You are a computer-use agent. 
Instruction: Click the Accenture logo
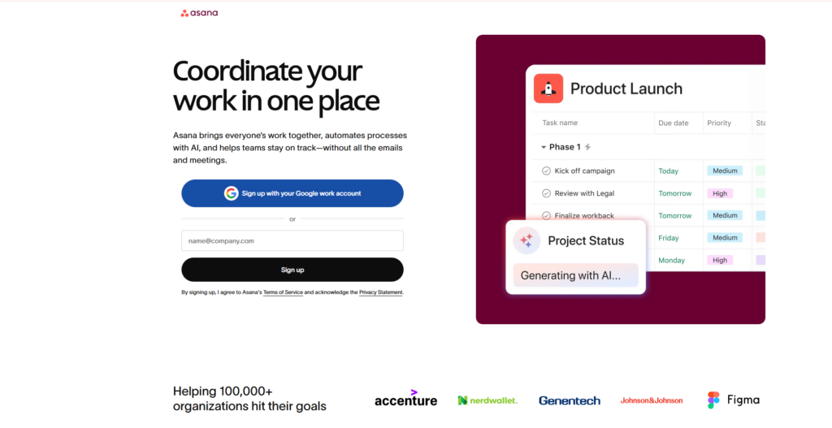pyautogui.click(x=405, y=399)
